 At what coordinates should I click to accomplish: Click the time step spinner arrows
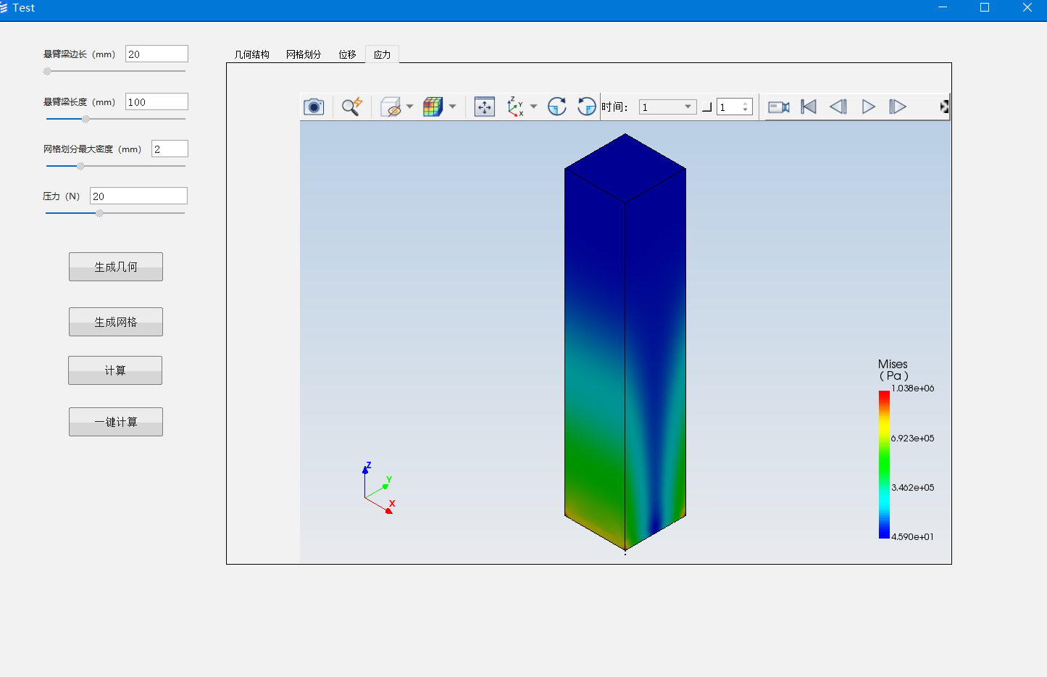tap(745, 107)
